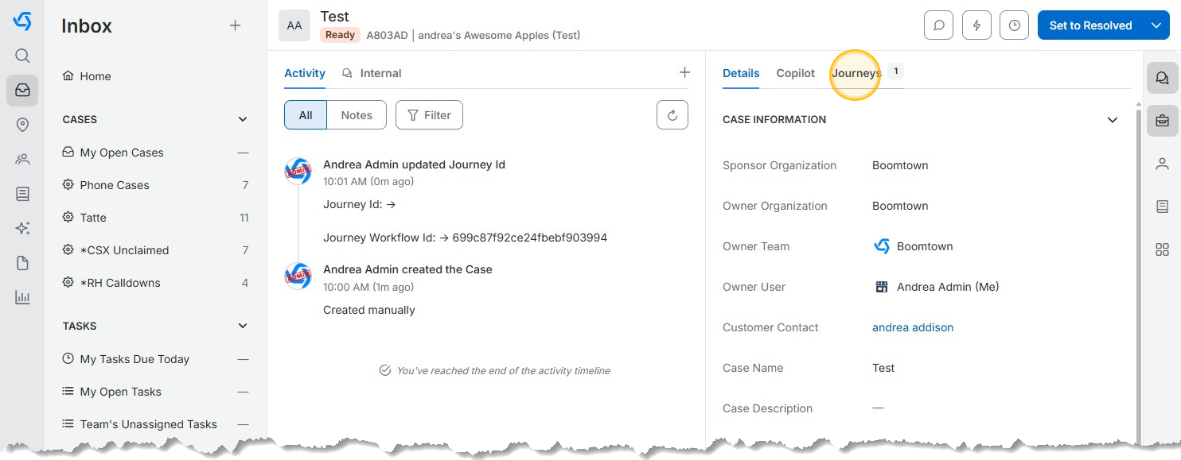This screenshot has height=460, width=1181.
Task: Open the briefcase icon in right rail
Action: coord(1162,122)
